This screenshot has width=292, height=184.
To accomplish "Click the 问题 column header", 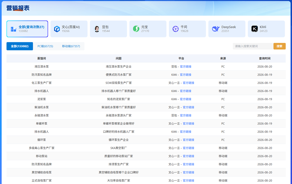I will tap(118, 58).
